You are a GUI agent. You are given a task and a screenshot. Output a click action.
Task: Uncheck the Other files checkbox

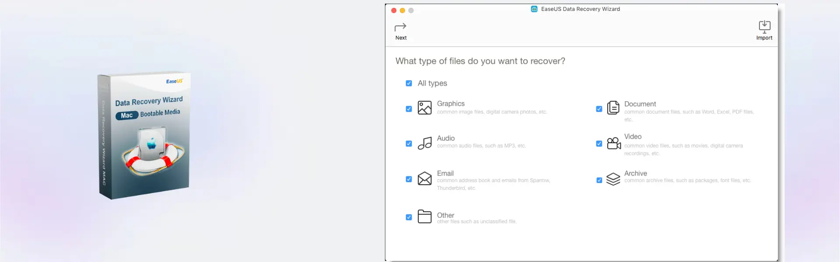click(409, 217)
